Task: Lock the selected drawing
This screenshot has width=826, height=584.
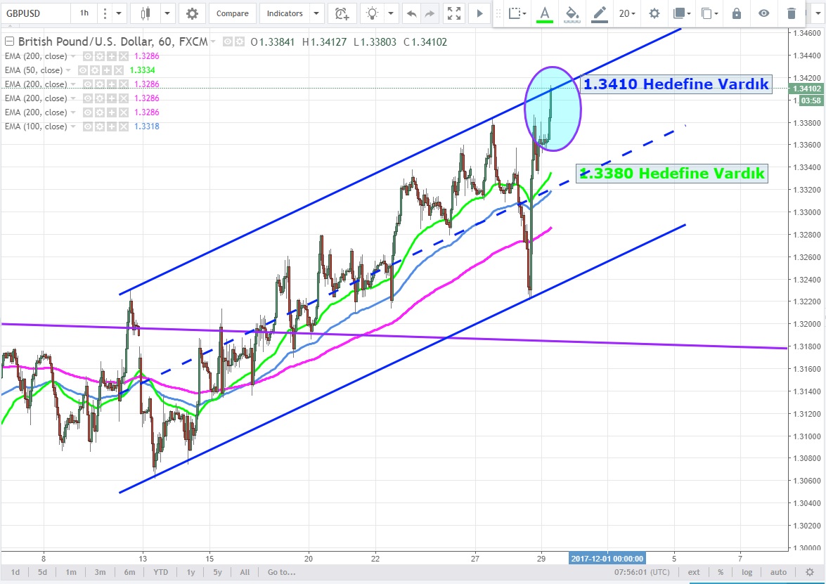Action: [x=737, y=13]
